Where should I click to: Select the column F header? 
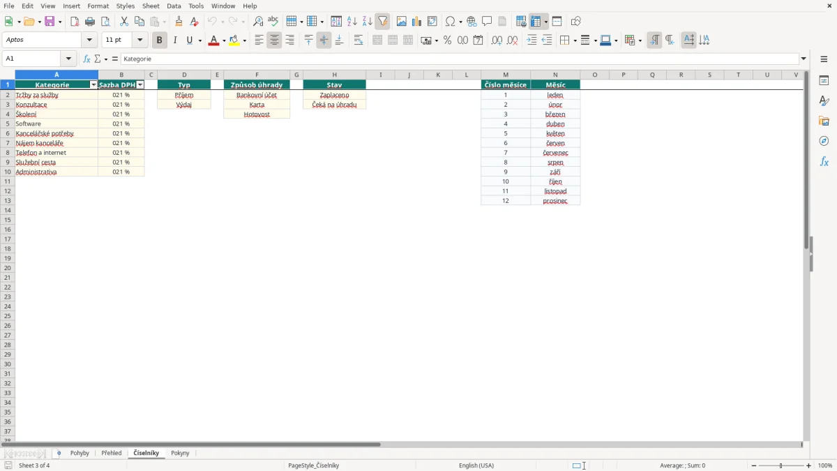click(257, 75)
